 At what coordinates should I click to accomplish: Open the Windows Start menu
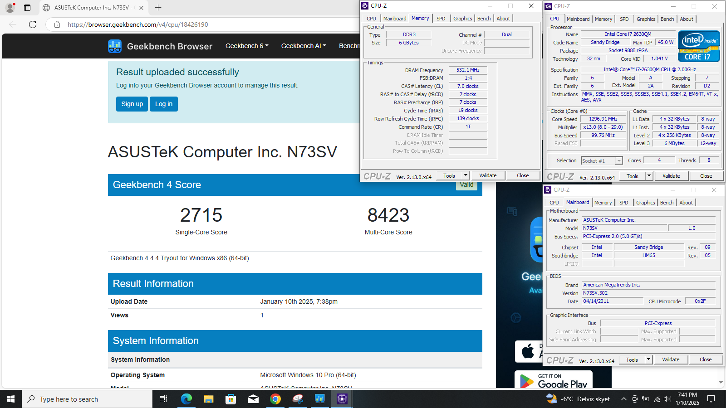(x=11, y=399)
